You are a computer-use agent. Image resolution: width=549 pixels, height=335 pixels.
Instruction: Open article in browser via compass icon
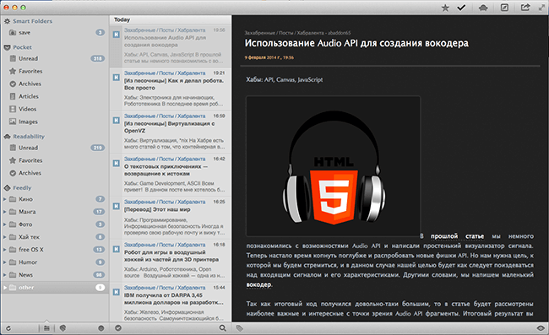tap(504, 8)
